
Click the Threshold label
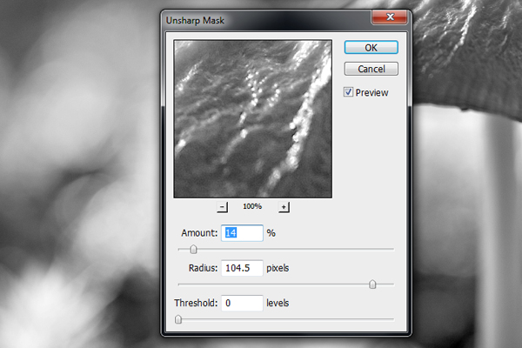196,303
